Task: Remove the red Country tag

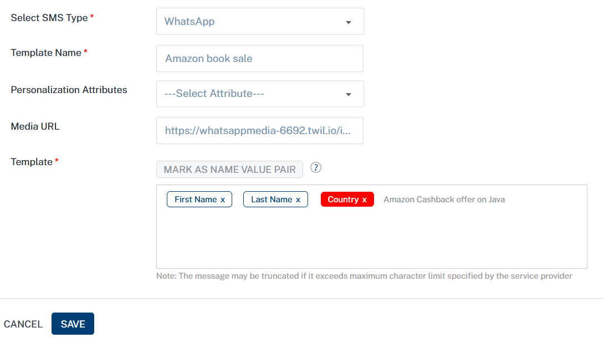Action: coord(365,200)
